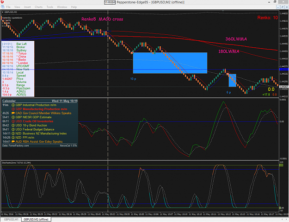The image size is (289, 222).
Task: Click 'NZD Business NZ Manufacturing Index' row
Action: pos(40,133)
